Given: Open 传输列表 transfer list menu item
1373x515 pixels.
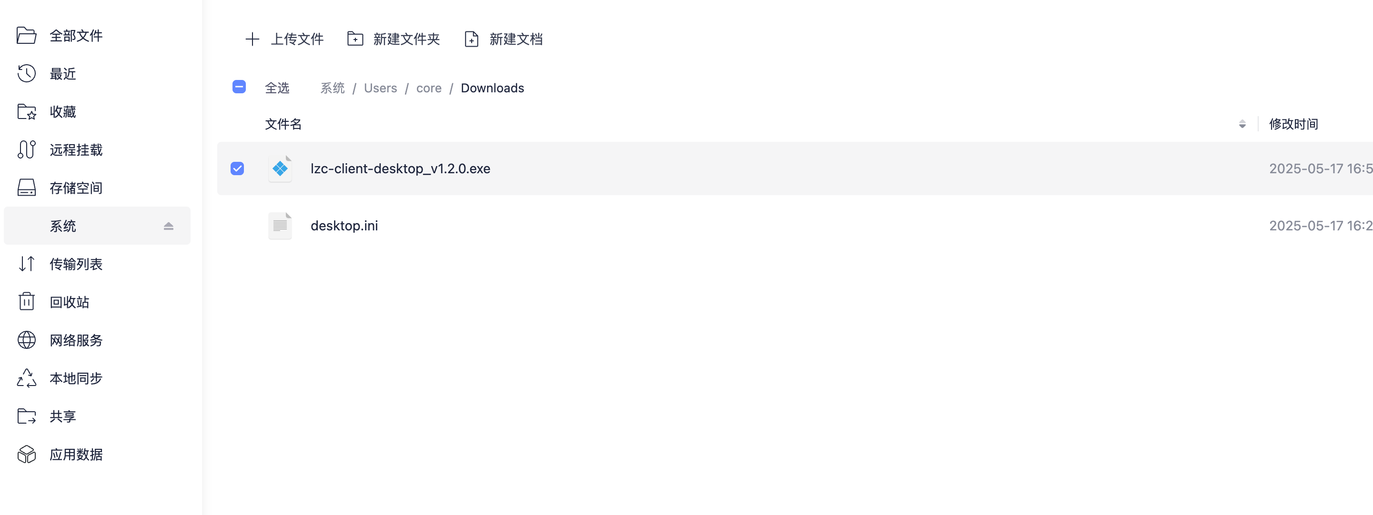Looking at the screenshot, I should [76, 264].
